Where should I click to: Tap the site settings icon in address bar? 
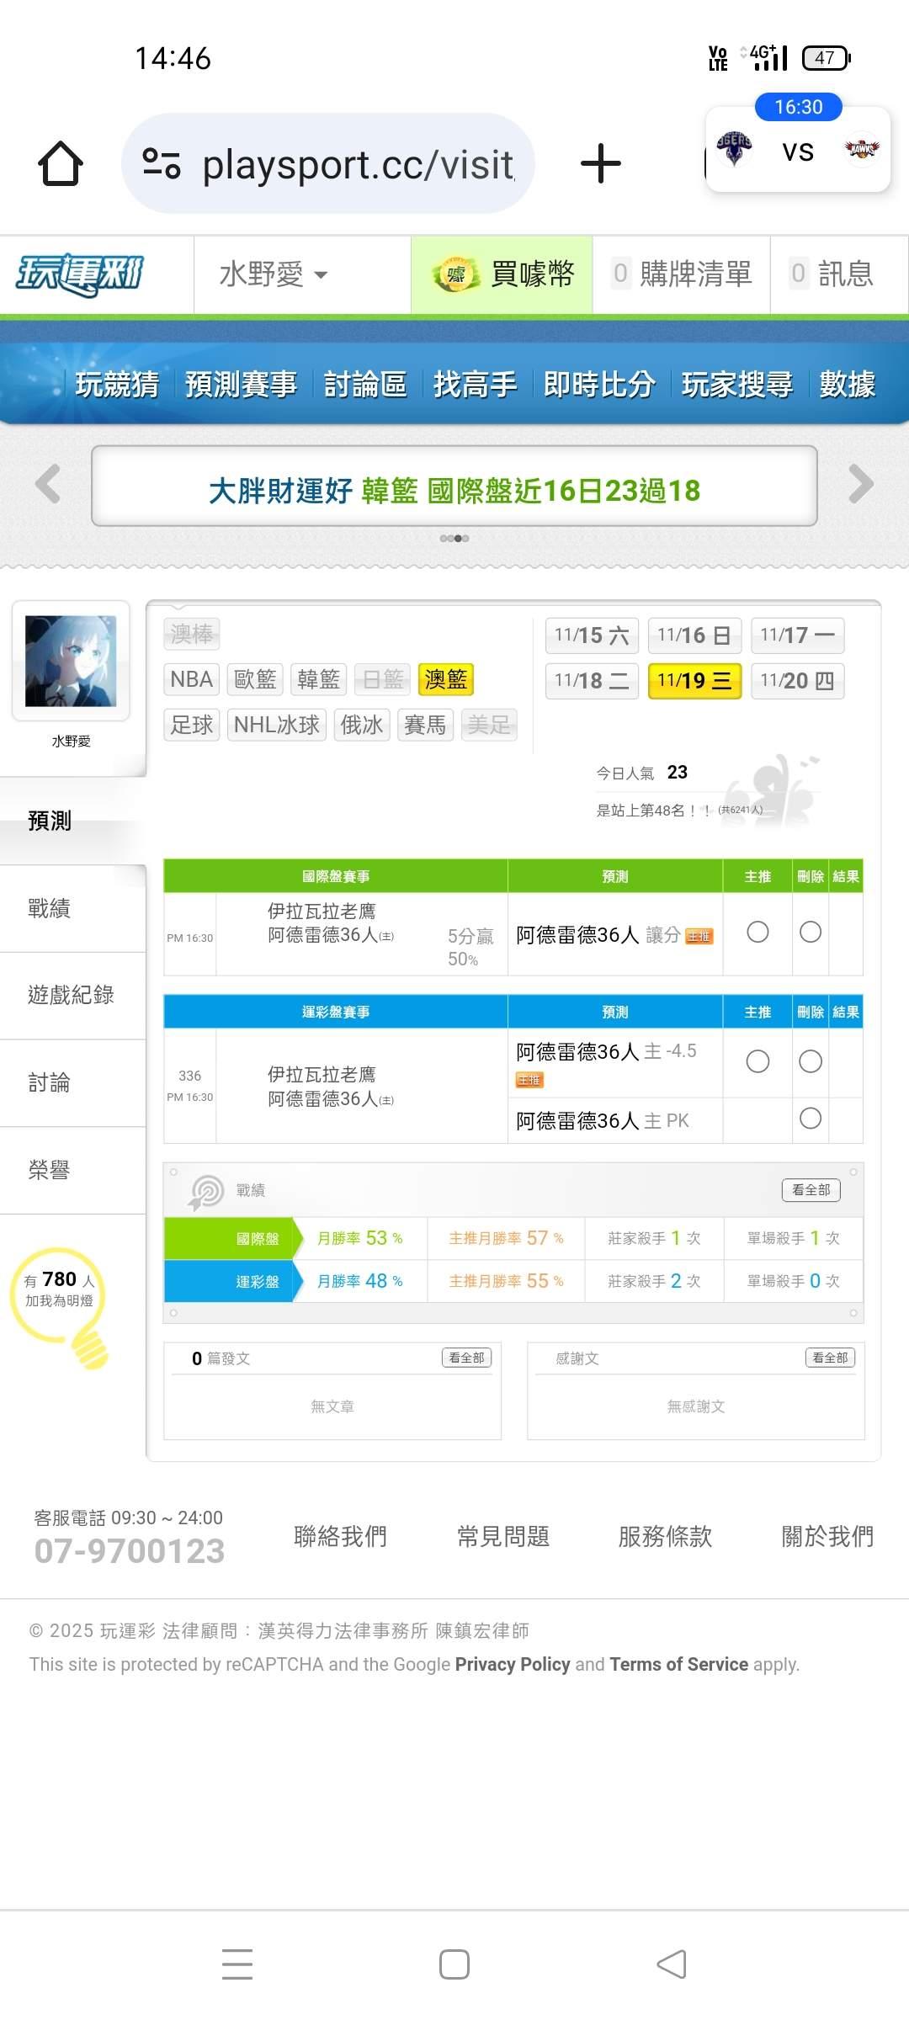point(162,163)
